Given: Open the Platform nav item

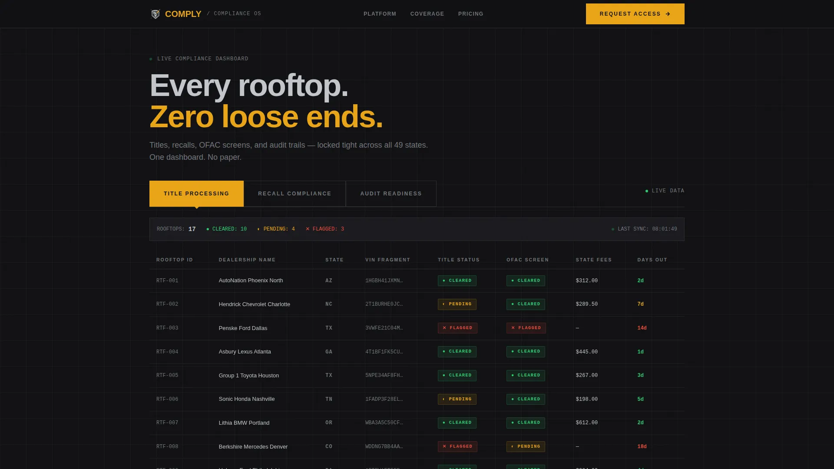Looking at the screenshot, I should 380,14.
